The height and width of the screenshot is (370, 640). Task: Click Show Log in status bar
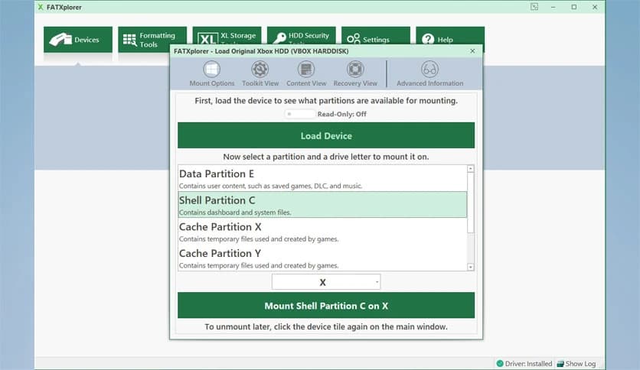pos(576,364)
